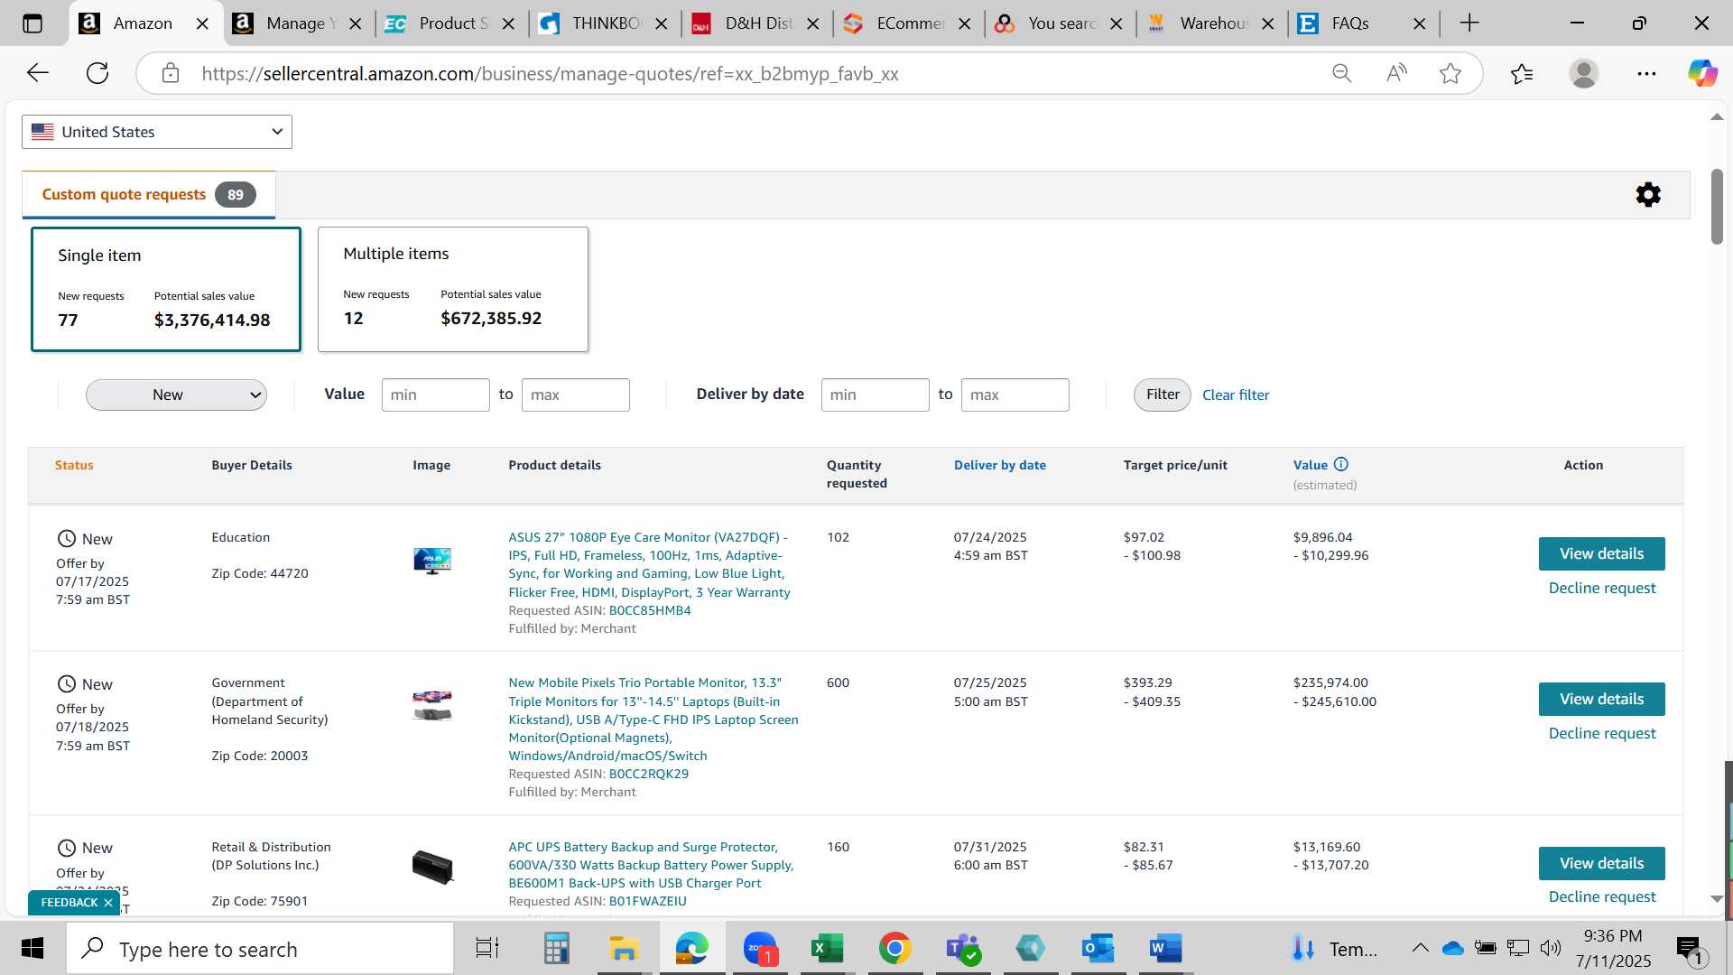Open the Copilot icon
1733x975 pixels.
tap(1702, 73)
